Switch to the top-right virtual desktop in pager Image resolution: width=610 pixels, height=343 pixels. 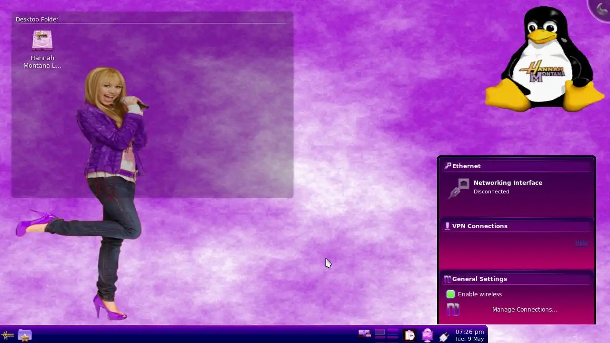(x=393, y=332)
